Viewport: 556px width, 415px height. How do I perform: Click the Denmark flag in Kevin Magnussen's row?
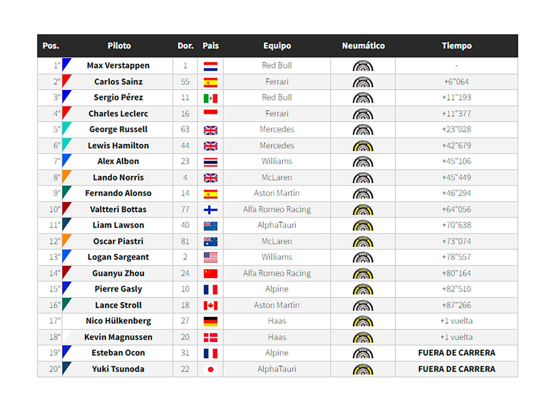point(210,337)
